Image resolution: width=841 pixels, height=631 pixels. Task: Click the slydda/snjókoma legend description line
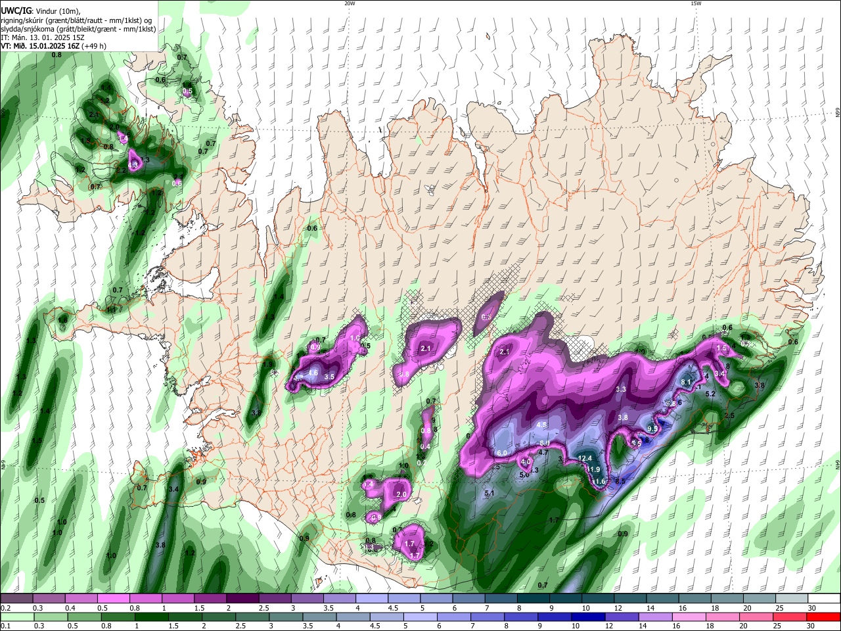(x=78, y=29)
